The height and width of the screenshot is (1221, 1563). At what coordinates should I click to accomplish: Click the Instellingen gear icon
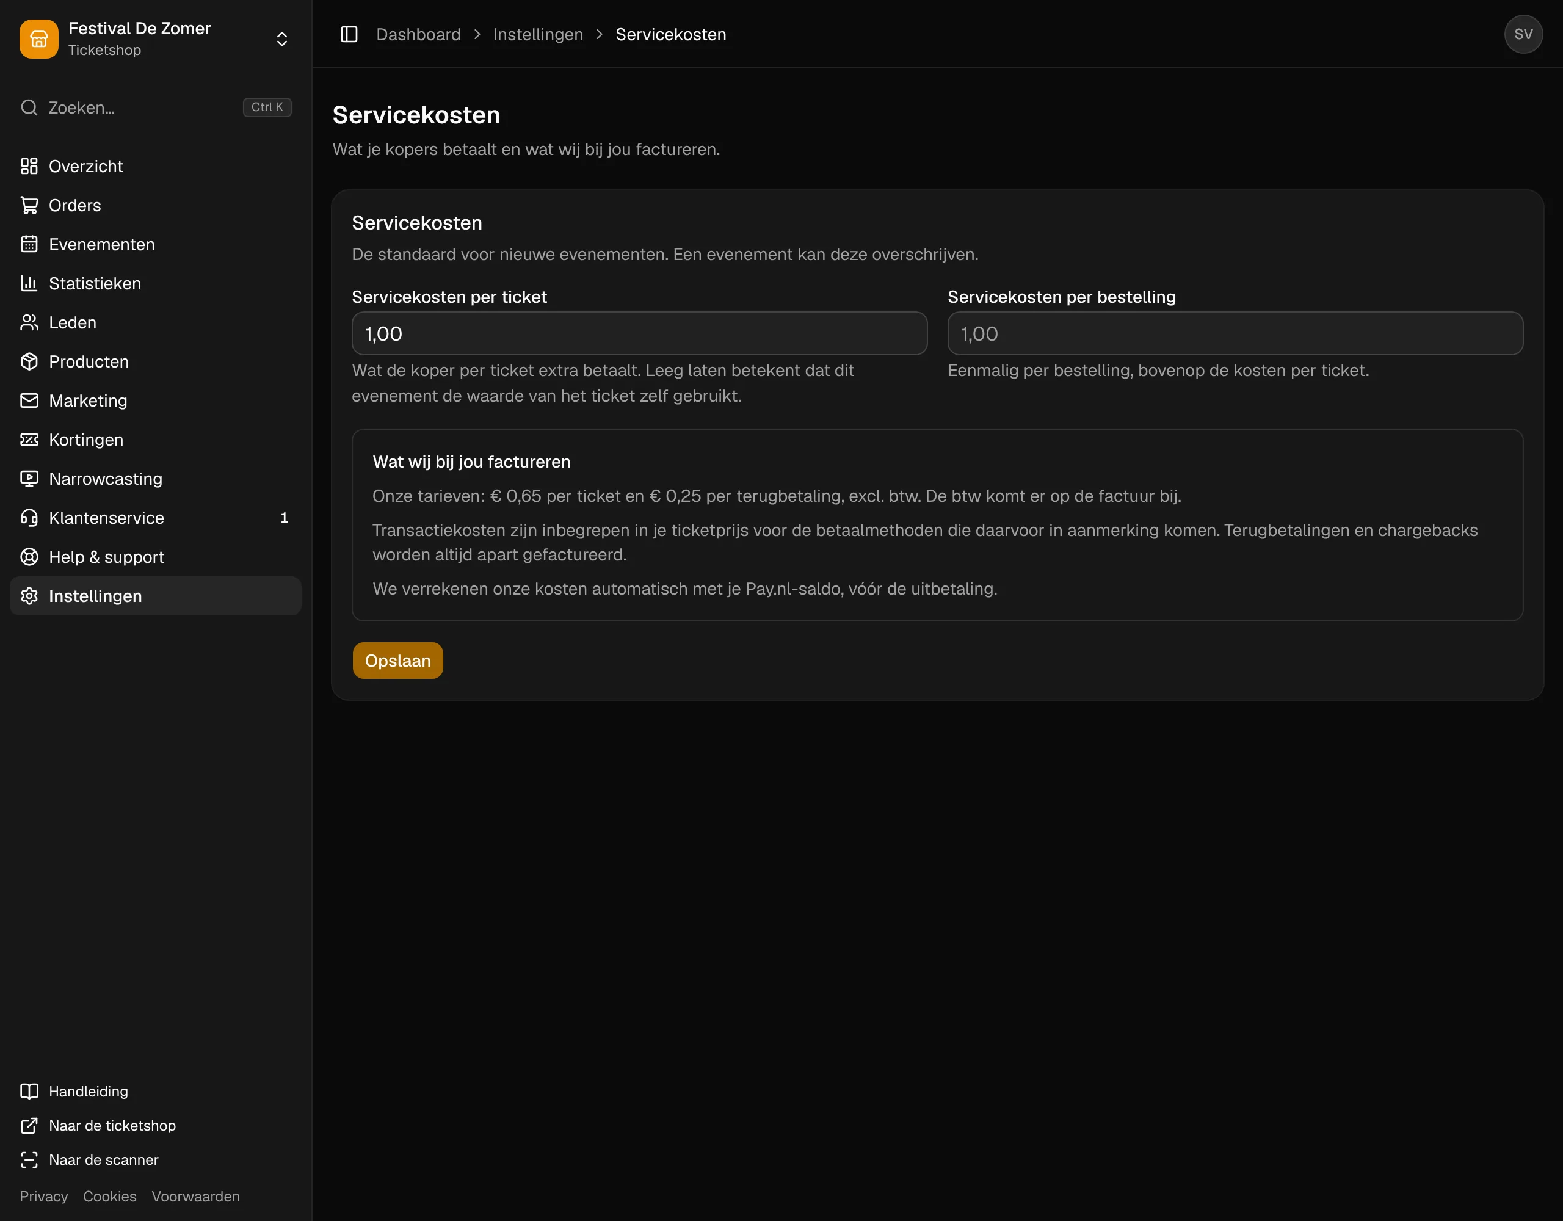pos(29,596)
